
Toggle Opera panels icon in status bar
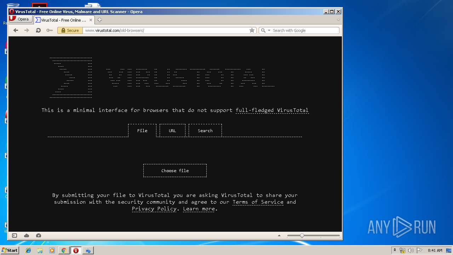tap(15, 236)
